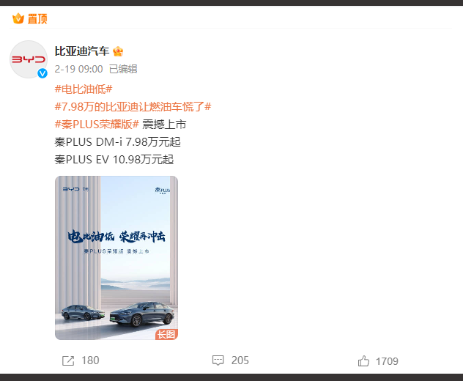Viewport: 463px width, 381px height.
Task: Click the post text 秦PLUS DM-i 7.98万元起
Action: coord(117,142)
